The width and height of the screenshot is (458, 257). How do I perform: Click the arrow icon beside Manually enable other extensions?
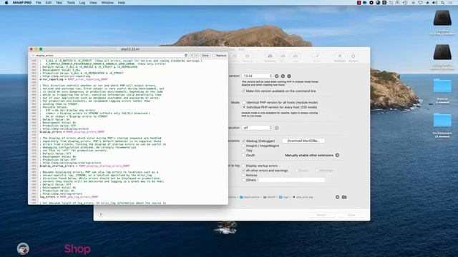click(x=337, y=156)
